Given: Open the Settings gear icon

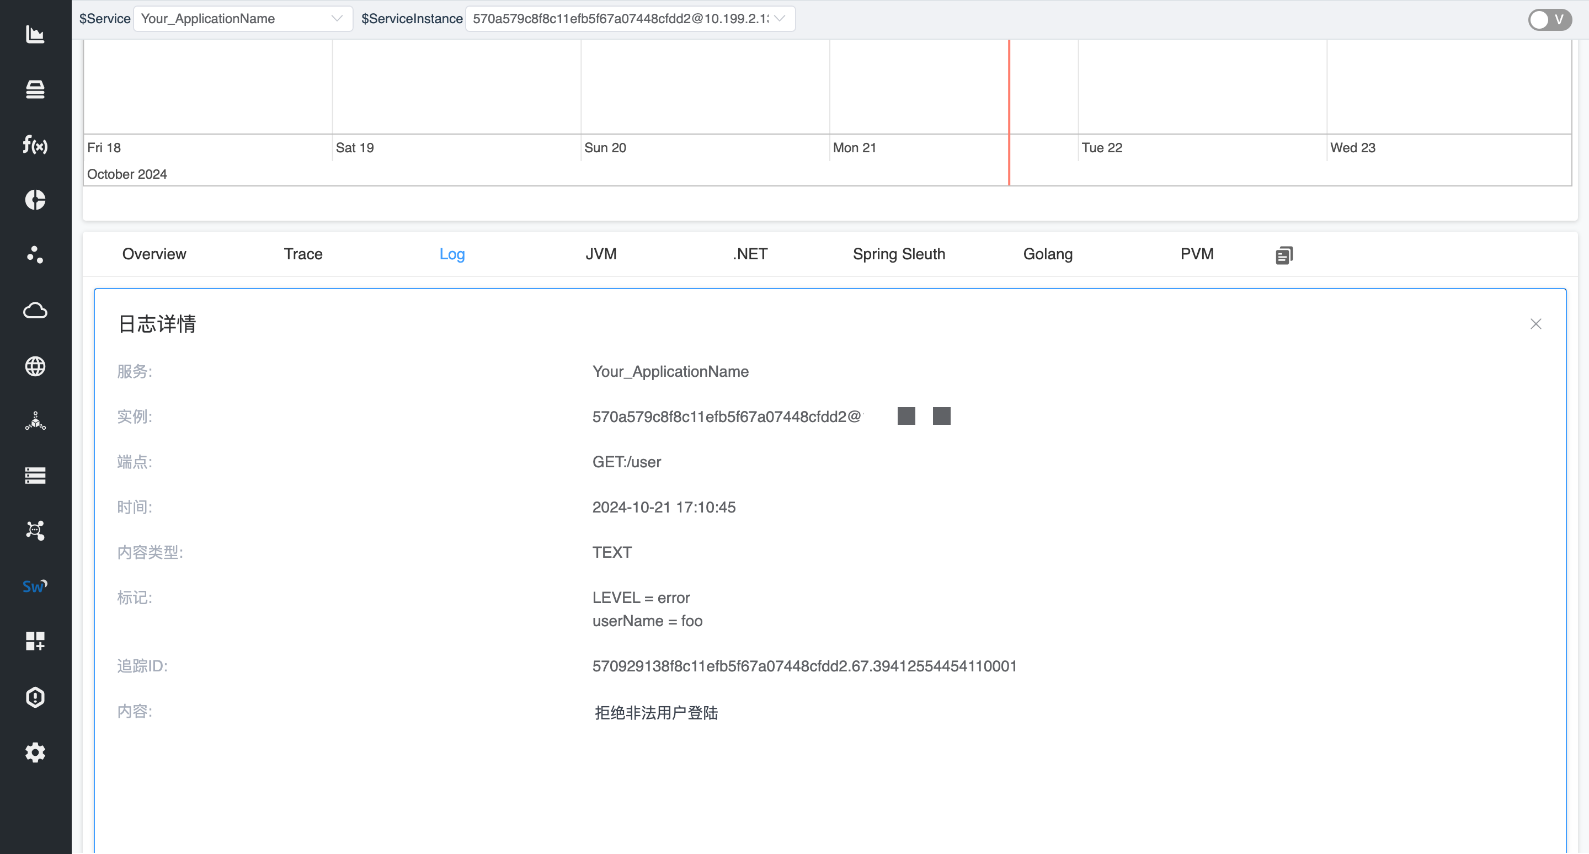Looking at the screenshot, I should (35, 752).
